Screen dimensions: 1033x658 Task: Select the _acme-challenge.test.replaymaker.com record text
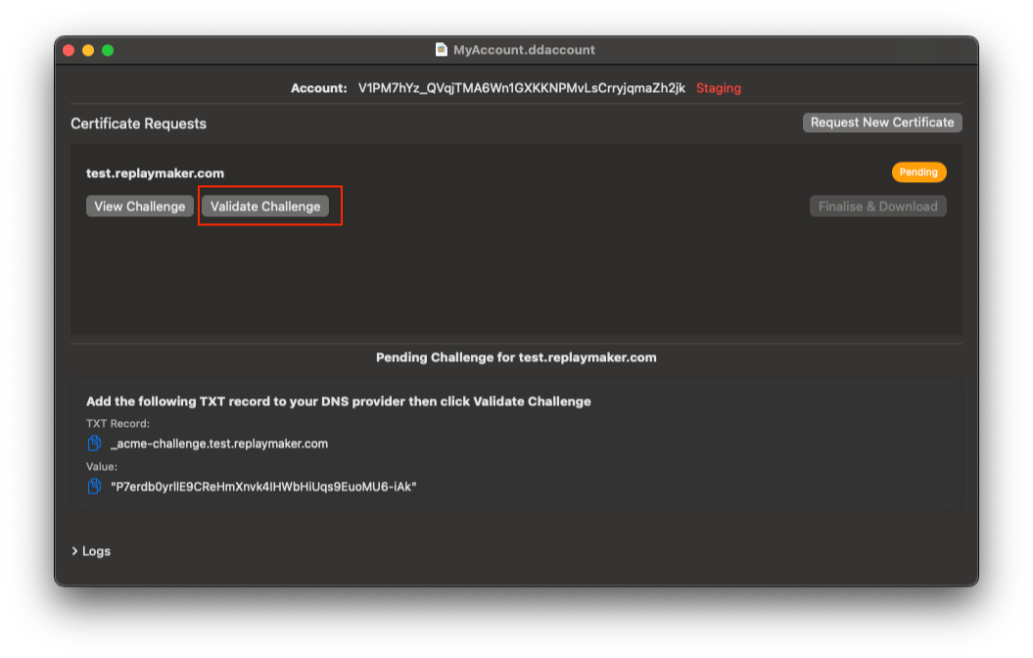tap(219, 444)
